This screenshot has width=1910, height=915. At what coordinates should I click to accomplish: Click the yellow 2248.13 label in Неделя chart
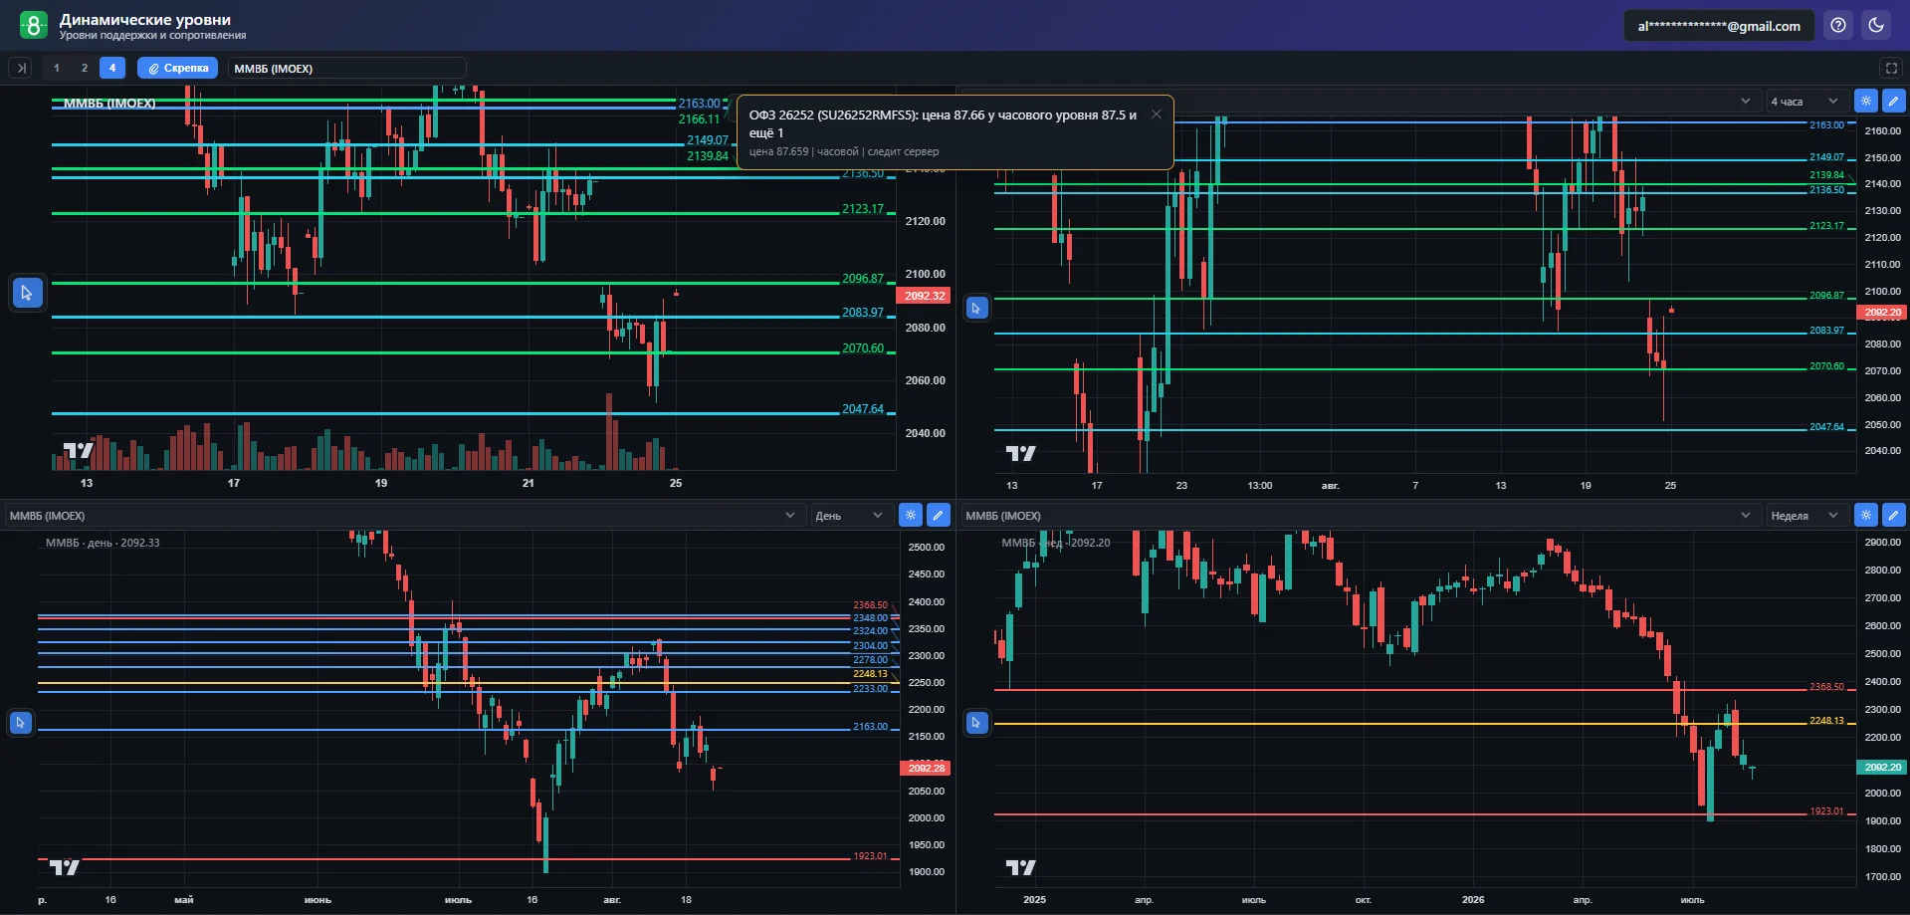1826,721
